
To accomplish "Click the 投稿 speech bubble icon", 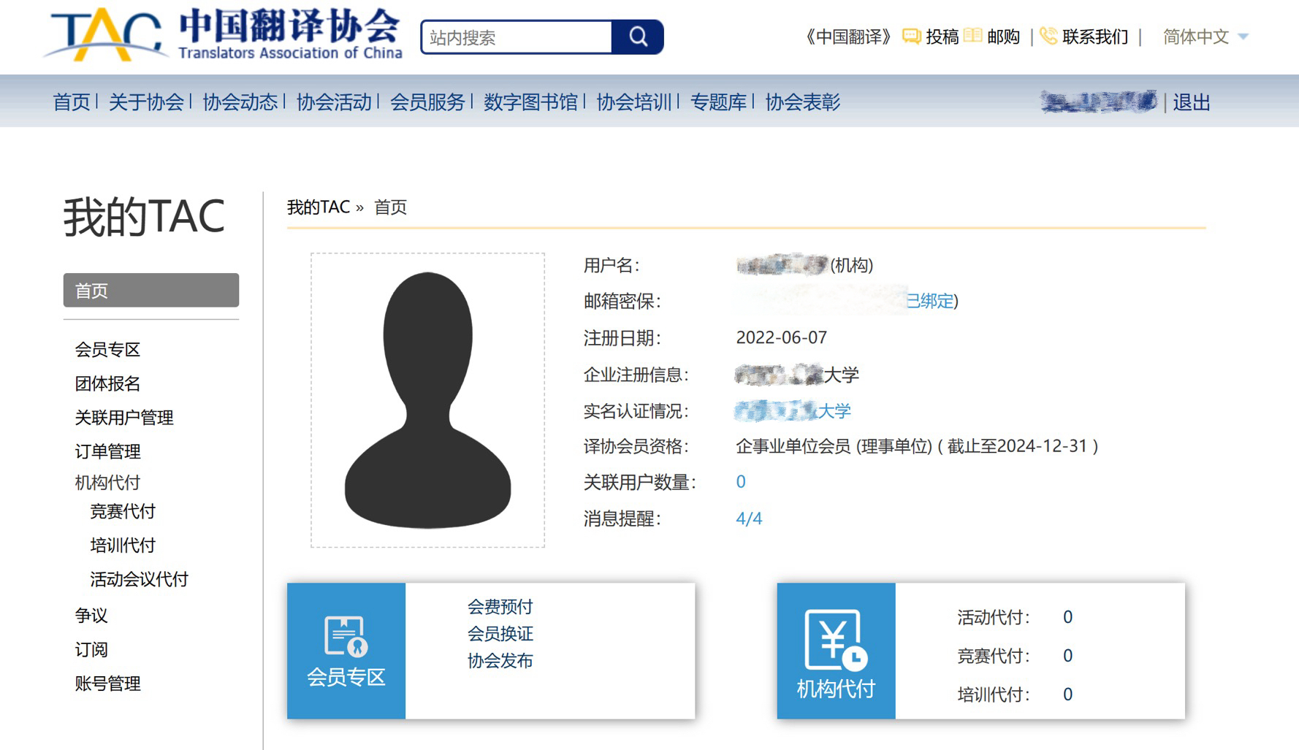I will [x=911, y=37].
